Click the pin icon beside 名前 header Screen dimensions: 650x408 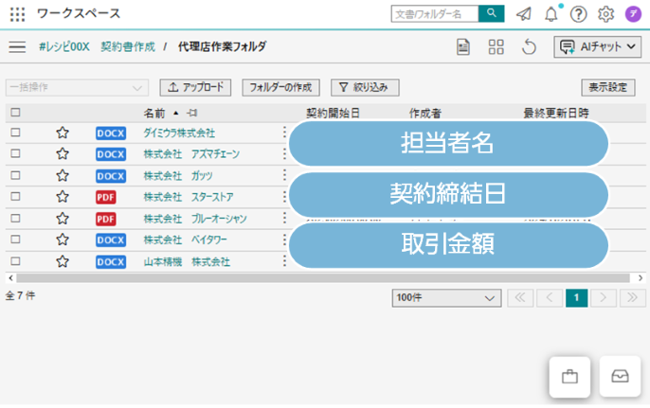pyautogui.click(x=192, y=113)
